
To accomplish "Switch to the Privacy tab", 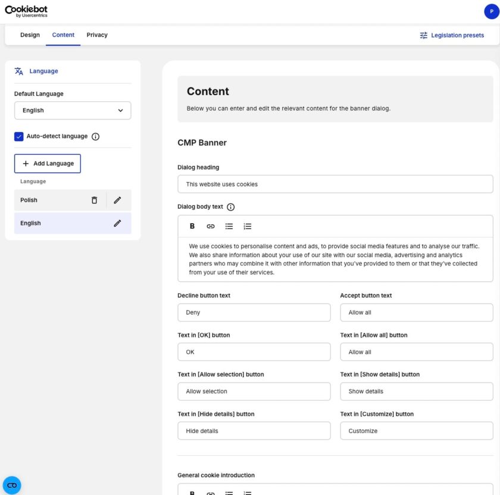I will coord(97,35).
